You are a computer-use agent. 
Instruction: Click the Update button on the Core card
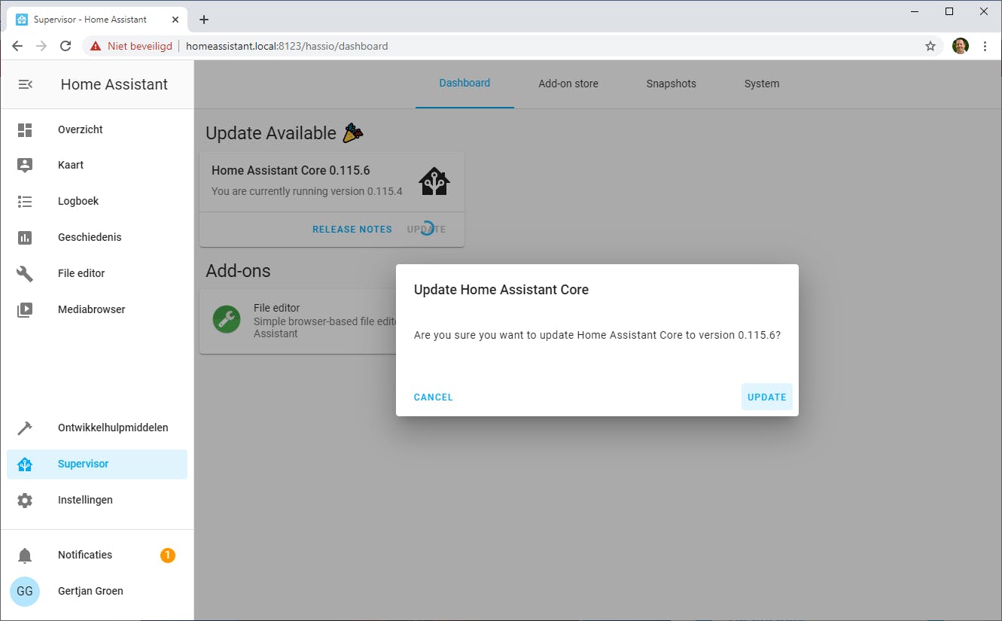[x=426, y=230]
